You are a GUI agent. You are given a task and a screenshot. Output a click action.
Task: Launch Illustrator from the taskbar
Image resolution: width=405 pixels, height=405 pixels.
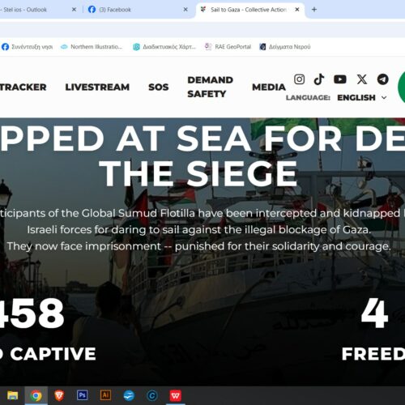[105, 395]
